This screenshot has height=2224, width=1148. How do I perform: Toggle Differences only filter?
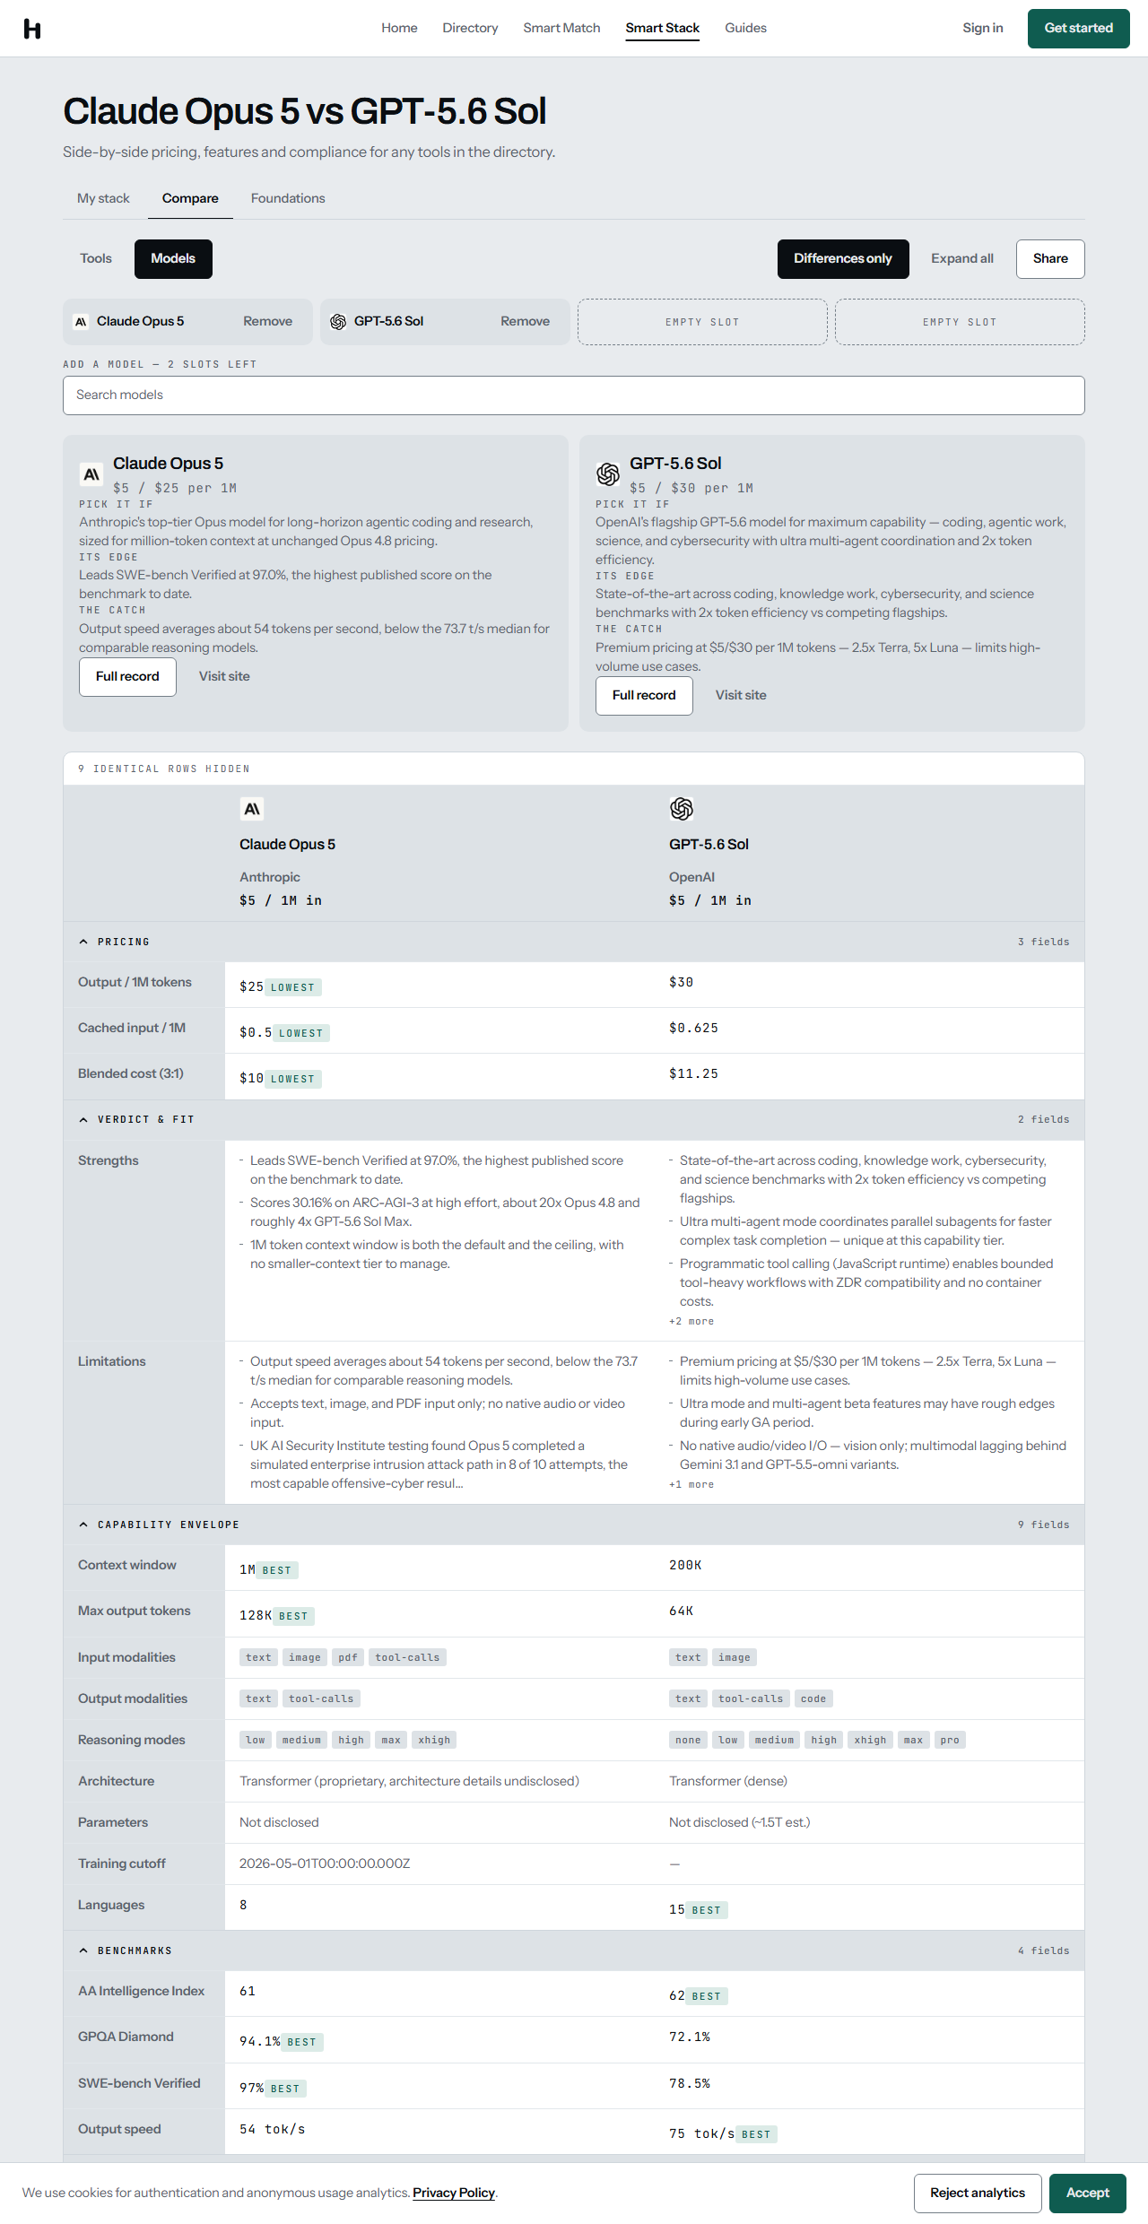tap(843, 259)
